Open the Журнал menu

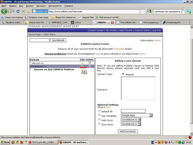tap(30, 6)
